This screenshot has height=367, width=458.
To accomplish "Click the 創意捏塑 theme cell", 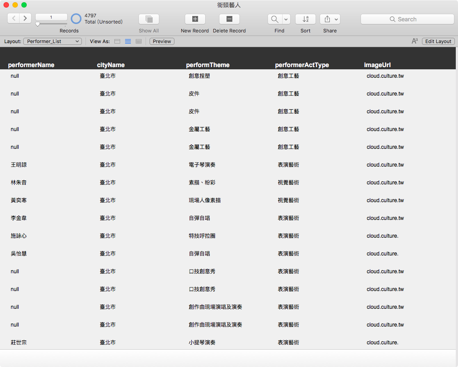I will (199, 76).
